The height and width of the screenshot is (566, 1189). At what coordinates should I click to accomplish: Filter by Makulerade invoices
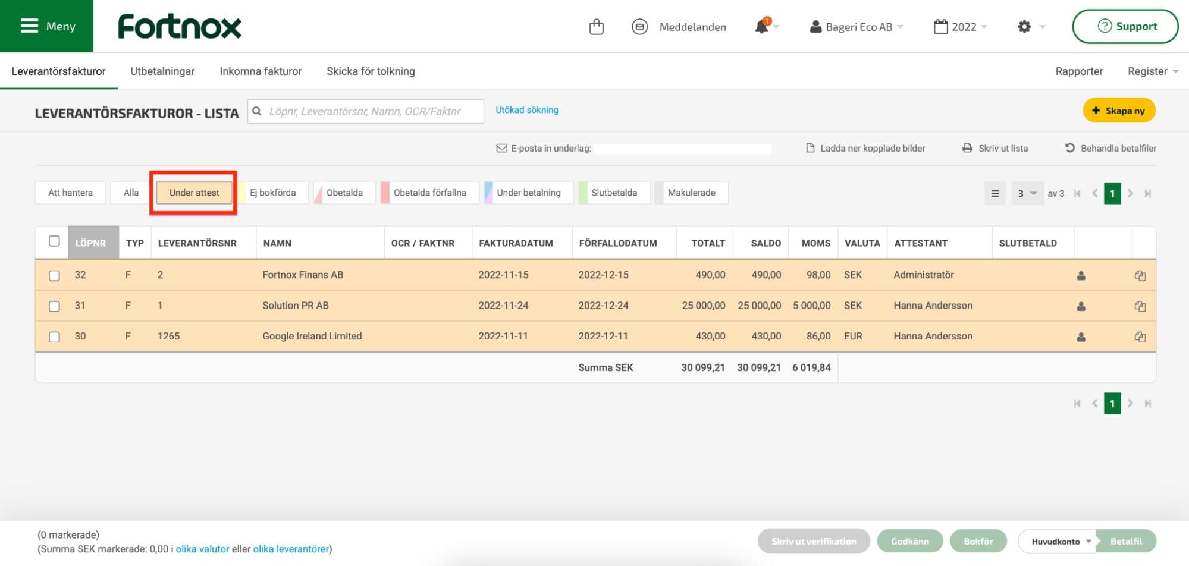(691, 193)
